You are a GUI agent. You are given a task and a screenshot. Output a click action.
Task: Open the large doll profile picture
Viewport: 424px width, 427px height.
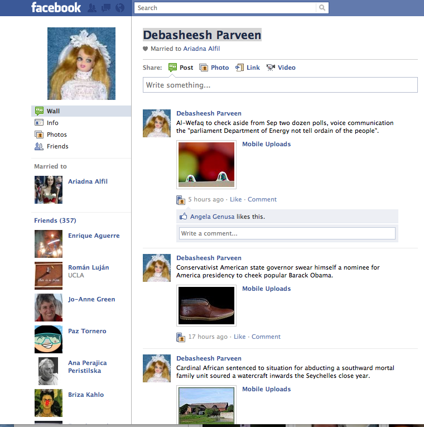[x=81, y=64]
